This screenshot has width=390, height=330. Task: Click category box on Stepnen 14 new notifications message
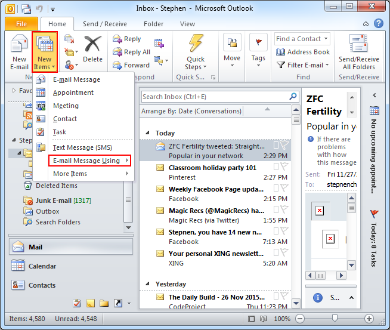276,231
